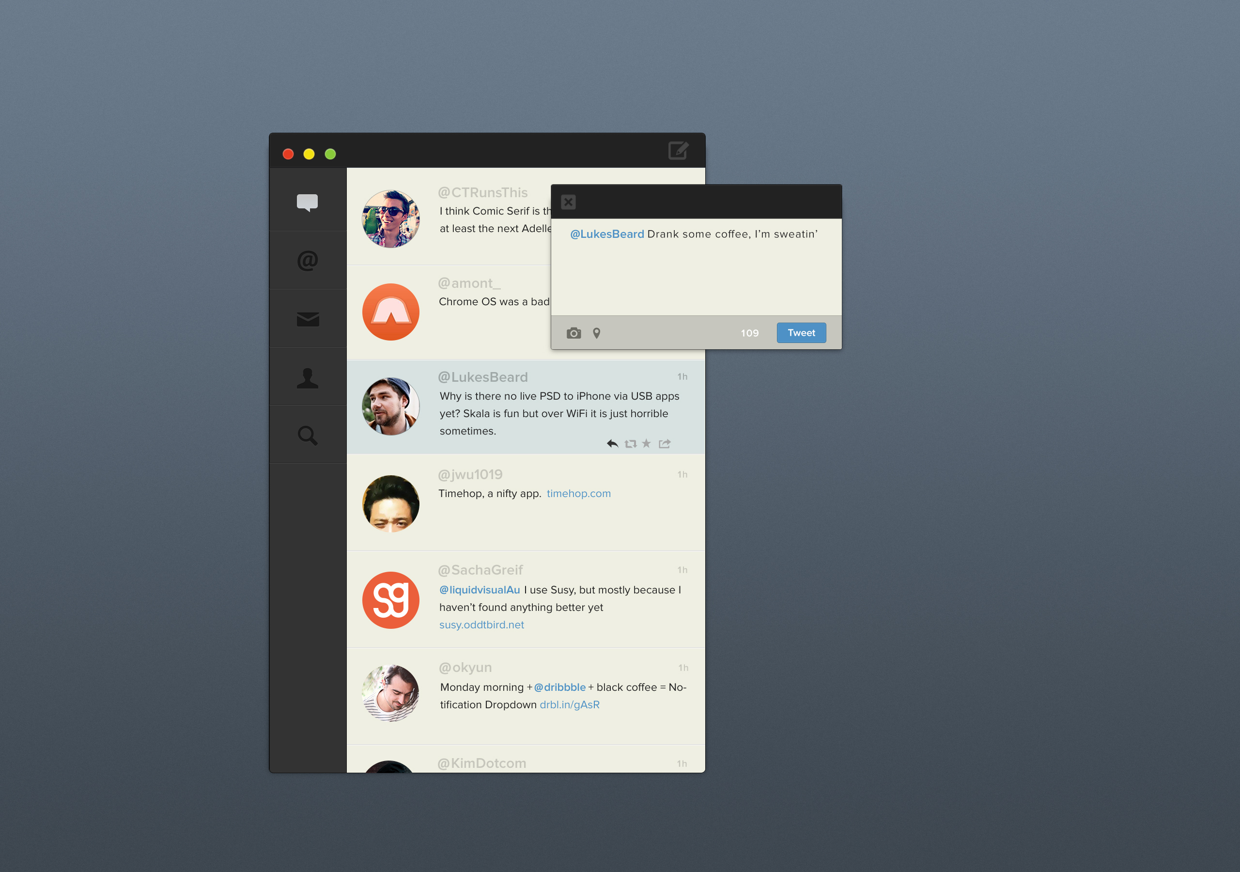Image resolution: width=1240 pixels, height=872 pixels.
Task: Click the green zoom window button
Action: point(330,154)
